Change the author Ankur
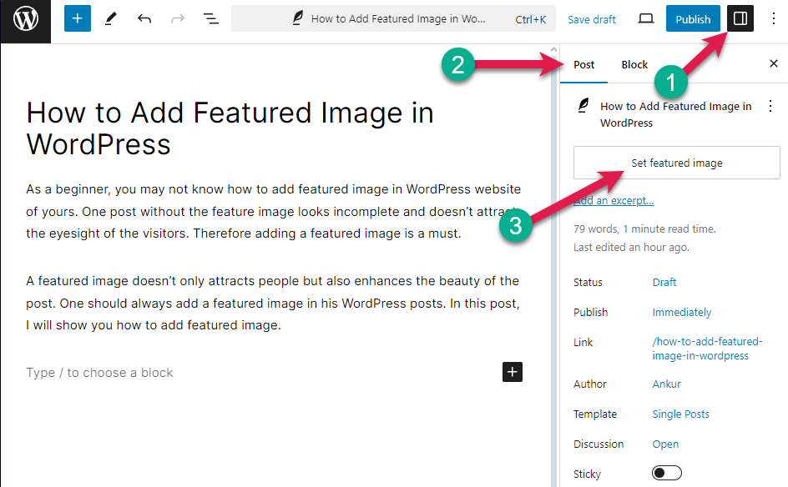The width and height of the screenshot is (788, 487). (x=666, y=384)
